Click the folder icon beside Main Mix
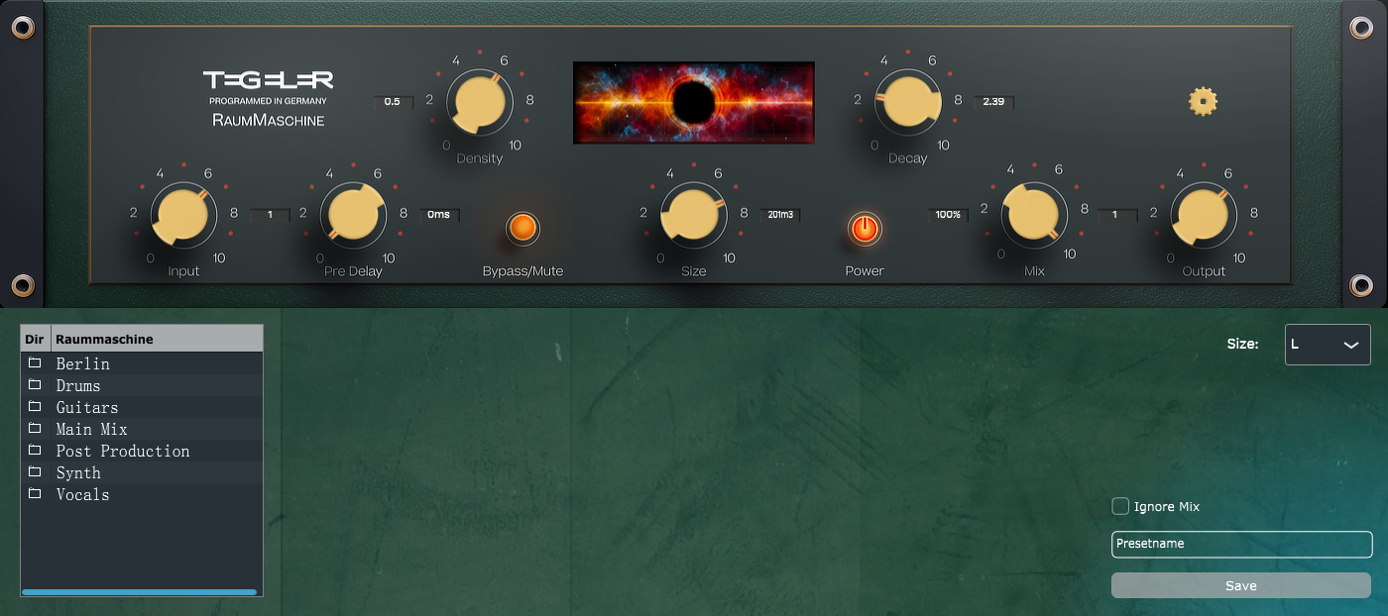 pos(35,428)
